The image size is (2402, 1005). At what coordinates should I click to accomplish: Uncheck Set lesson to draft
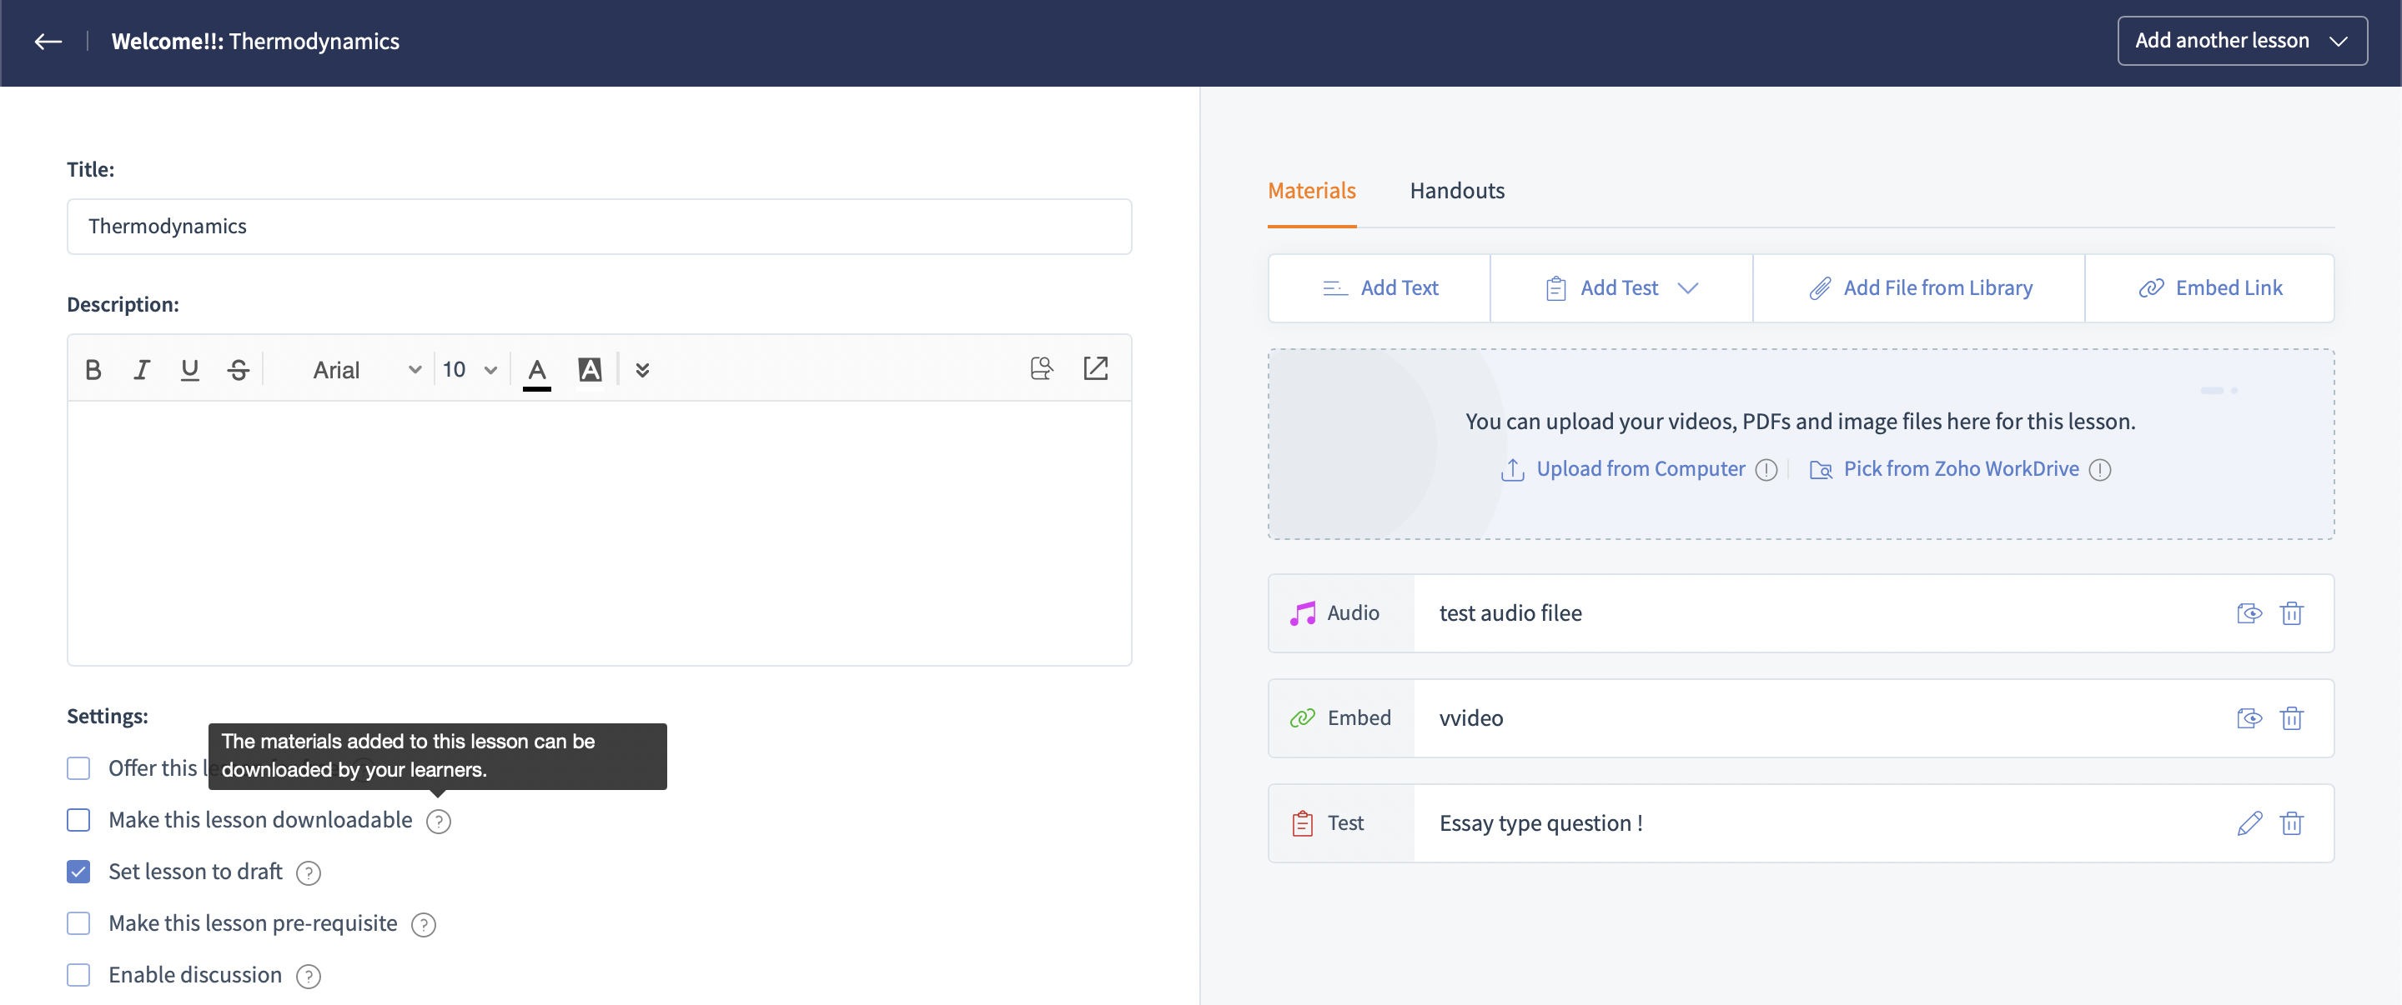click(x=78, y=872)
